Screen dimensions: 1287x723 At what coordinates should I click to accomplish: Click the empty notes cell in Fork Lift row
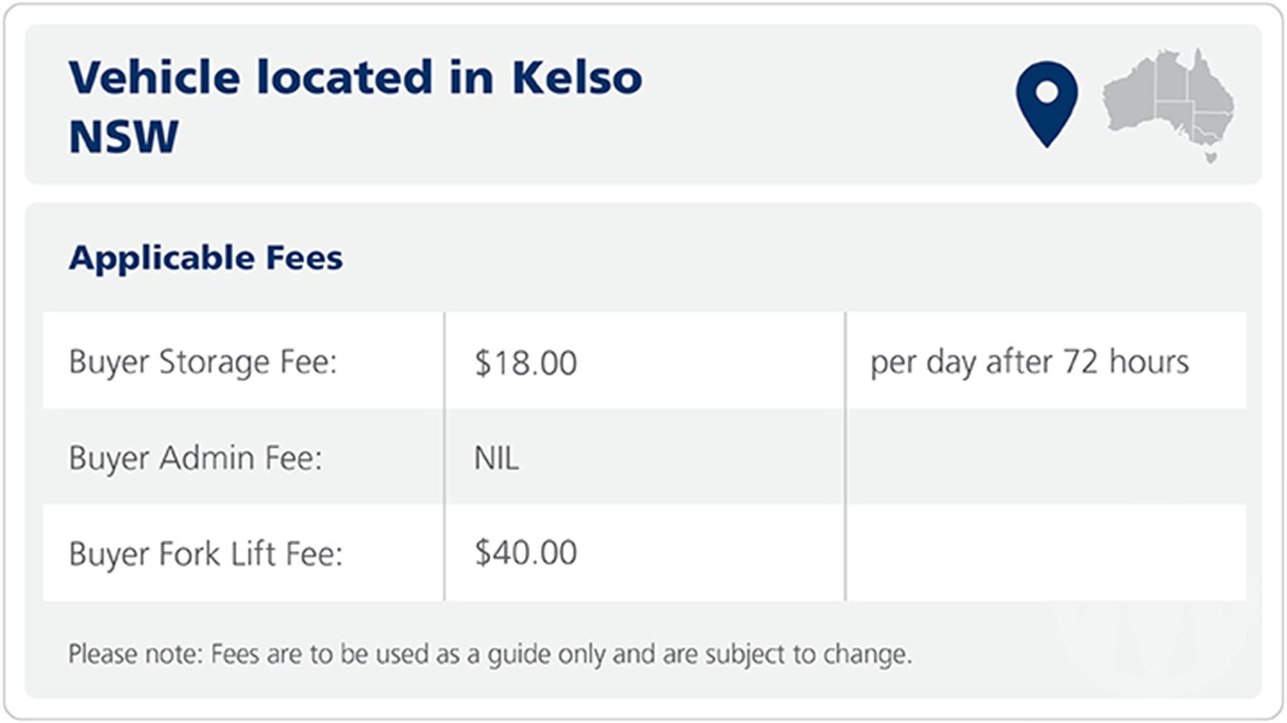pyautogui.click(x=1045, y=553)
